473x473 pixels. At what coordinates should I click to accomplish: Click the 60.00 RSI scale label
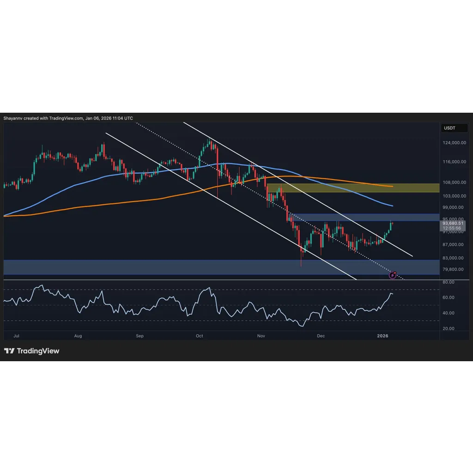[448, 297]
